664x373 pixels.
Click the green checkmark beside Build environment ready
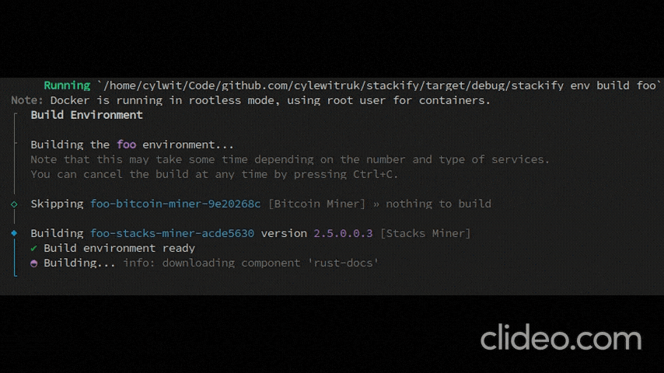point(34,248)
